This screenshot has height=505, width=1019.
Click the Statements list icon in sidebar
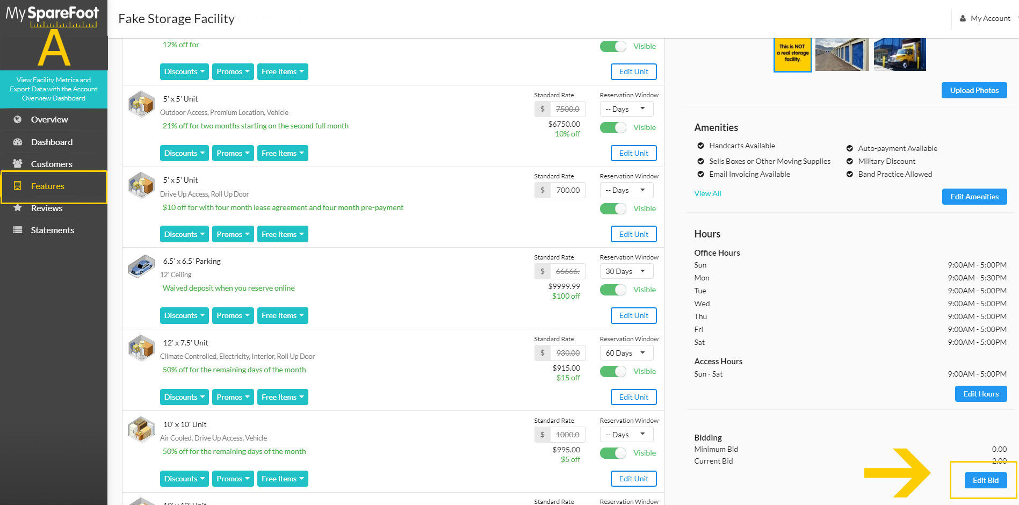[x=18, y=230]
